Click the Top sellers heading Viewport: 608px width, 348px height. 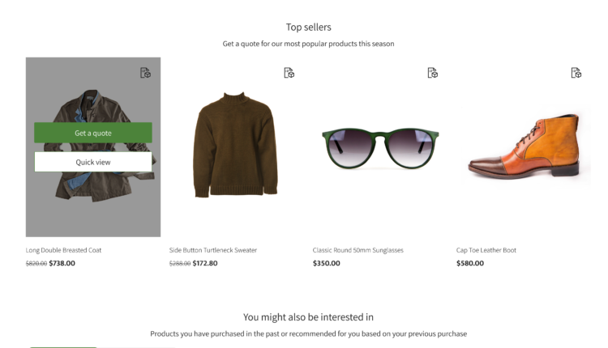coord(308,28)
